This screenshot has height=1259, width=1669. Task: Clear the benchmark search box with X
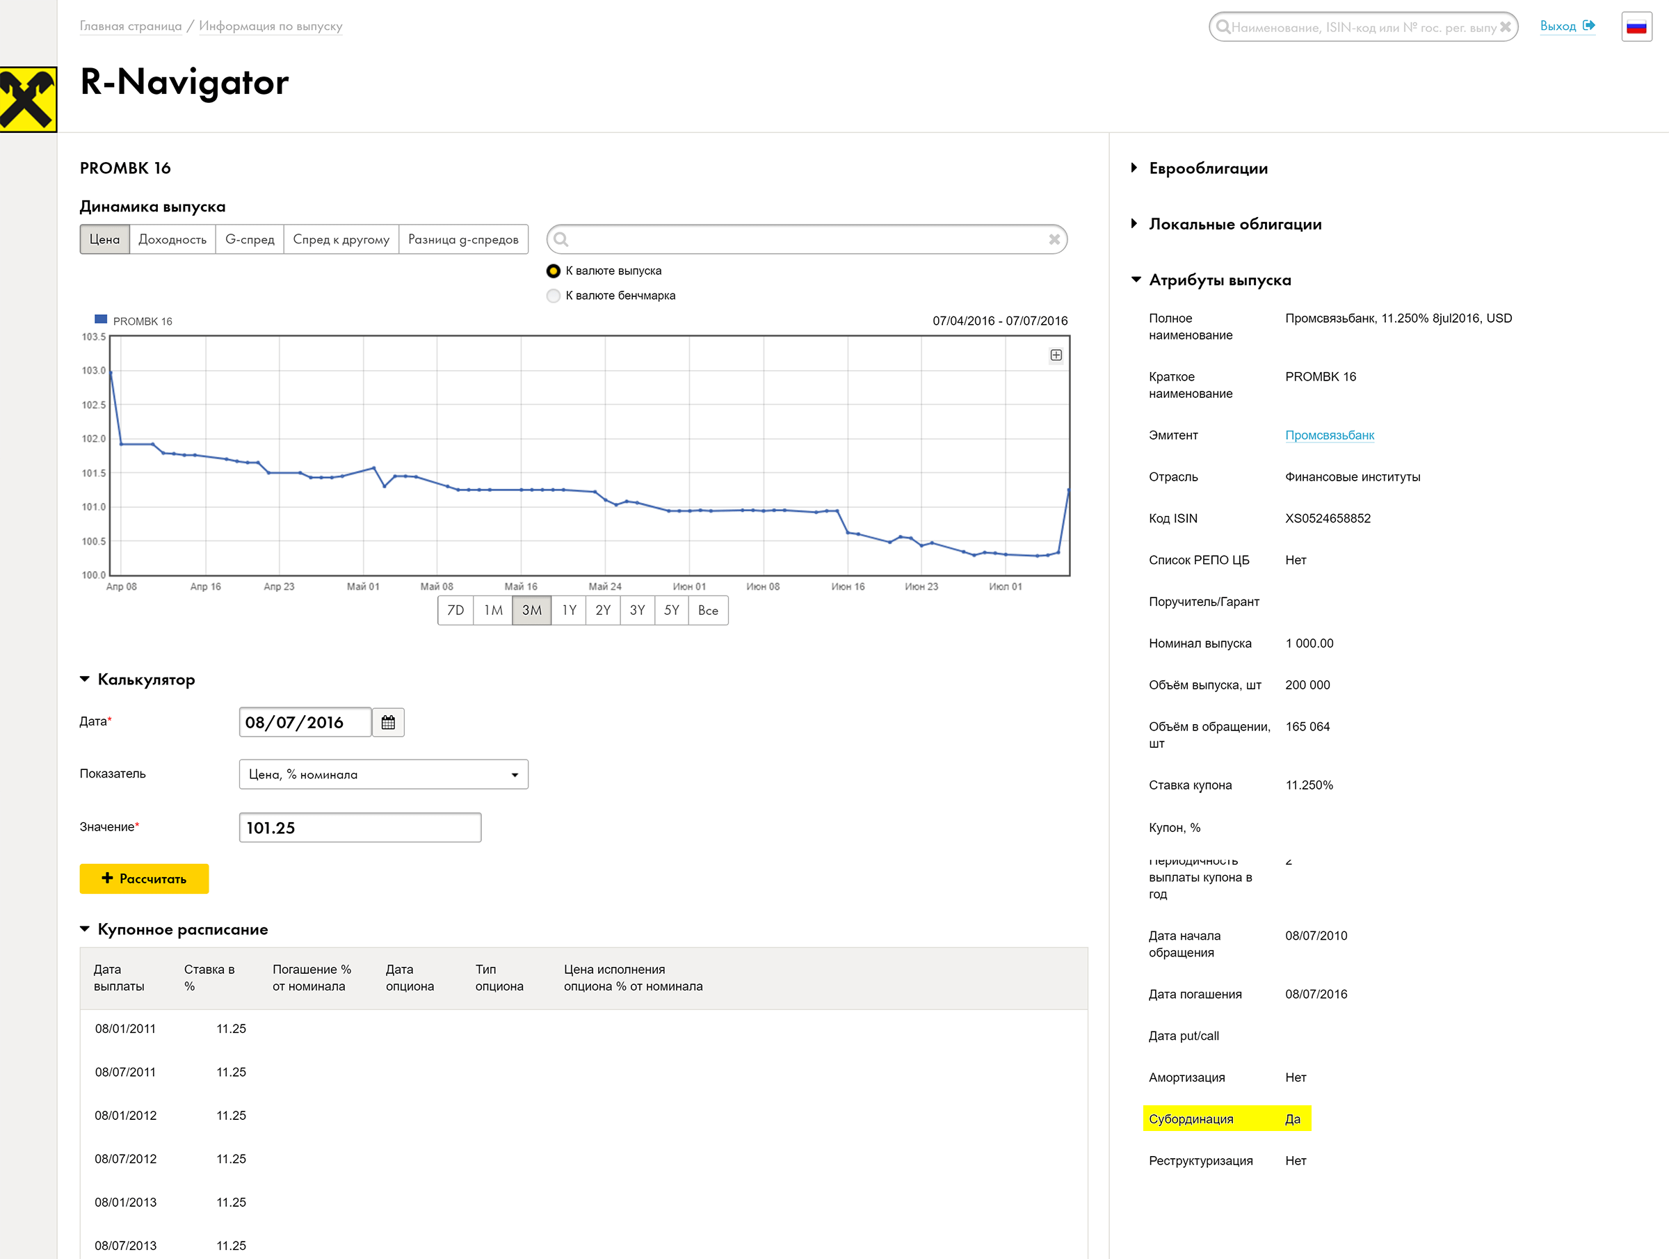[1054, 239]
